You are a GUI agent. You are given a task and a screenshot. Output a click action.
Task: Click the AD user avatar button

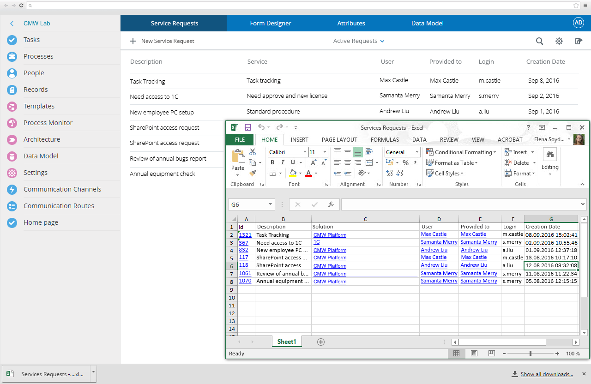tap(578, 23)
